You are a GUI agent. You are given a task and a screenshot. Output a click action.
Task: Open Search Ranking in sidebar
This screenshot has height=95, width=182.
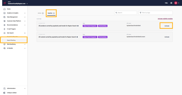click(x=15, y=40)
